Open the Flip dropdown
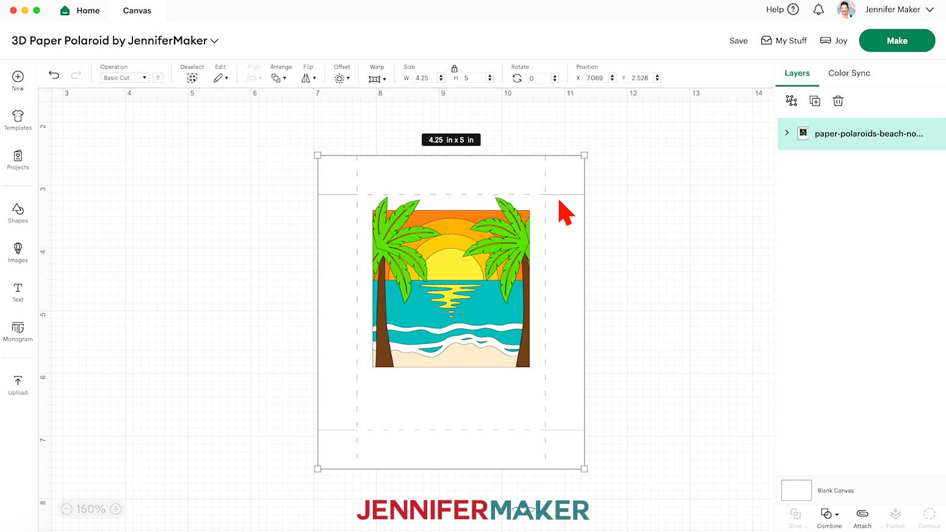This screenshot has height=532, width=946. (309, 78)
